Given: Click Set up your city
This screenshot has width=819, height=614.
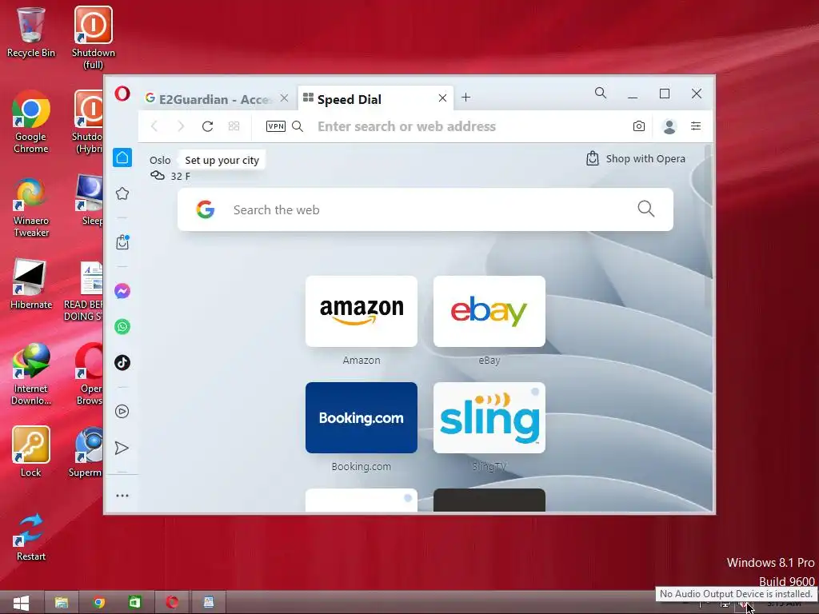Looking at the screenshot, I should [x=222, y=160].
